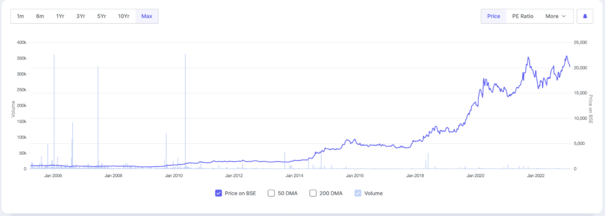
Task: Click the 50k volume axis value
Action: point(22,153)
